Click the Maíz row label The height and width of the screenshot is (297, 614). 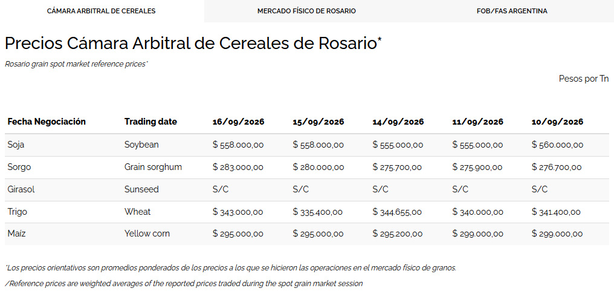coord(16,234)
